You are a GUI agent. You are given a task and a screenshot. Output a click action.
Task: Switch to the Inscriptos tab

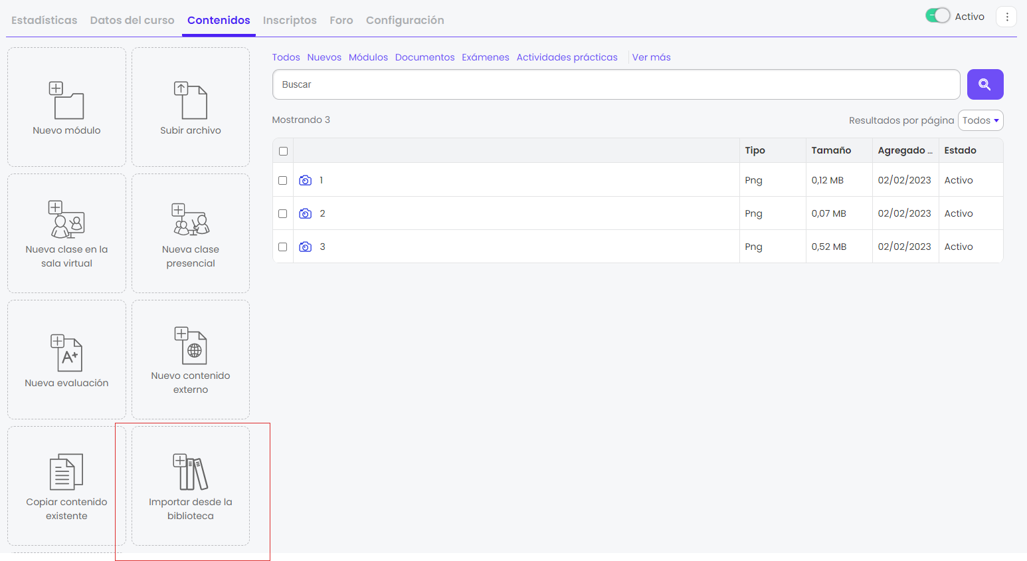pyautogui.click(x=290, y=20)
